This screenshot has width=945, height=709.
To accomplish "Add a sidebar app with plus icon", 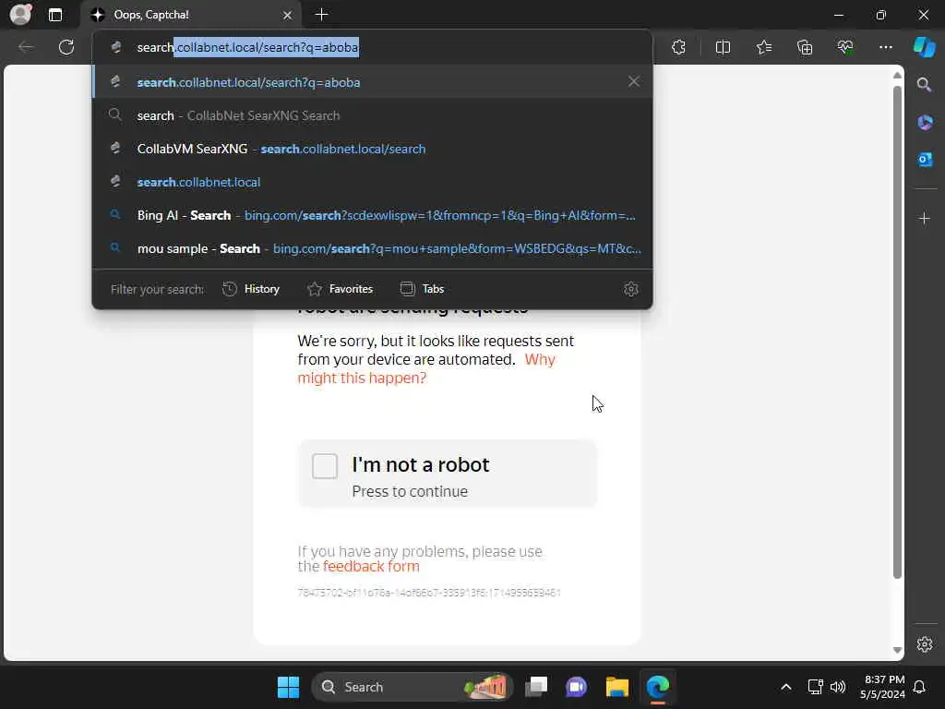I will [x=925, y=218].
